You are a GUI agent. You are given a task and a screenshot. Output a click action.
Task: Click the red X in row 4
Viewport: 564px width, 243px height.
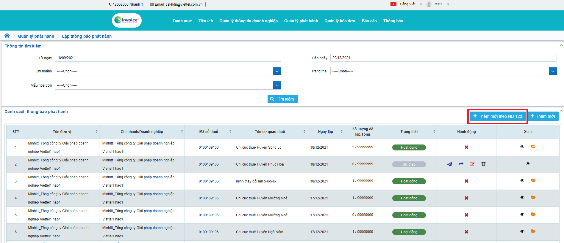[x=466, y=198]
